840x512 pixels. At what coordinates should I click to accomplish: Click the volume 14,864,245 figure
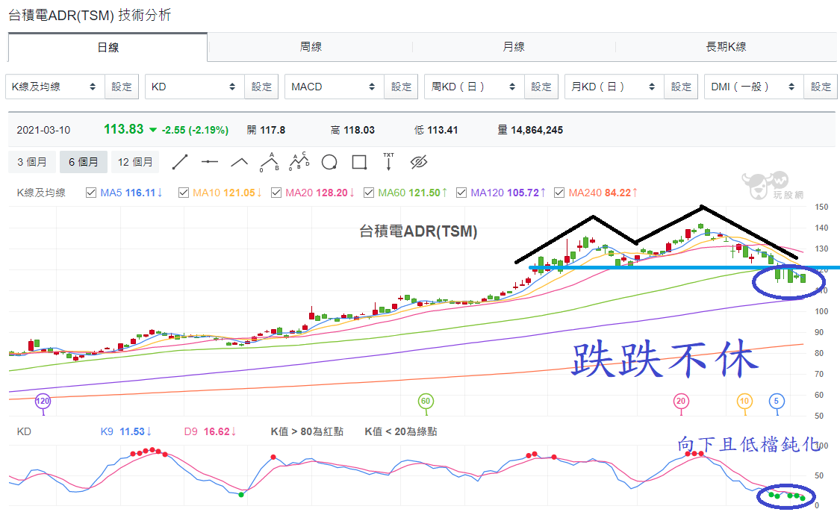point(537,130)
